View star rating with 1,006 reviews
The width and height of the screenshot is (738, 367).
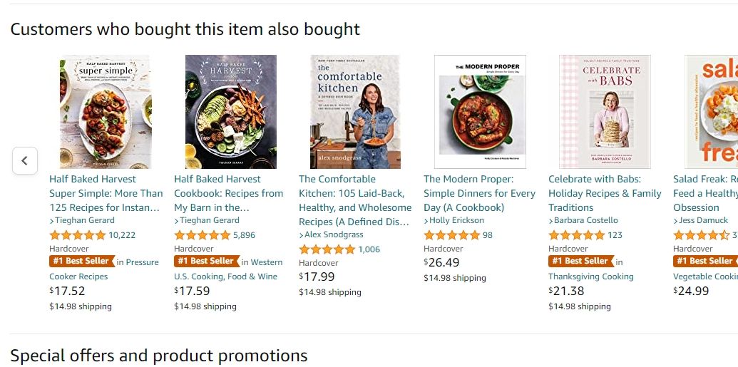click(327, 249)
